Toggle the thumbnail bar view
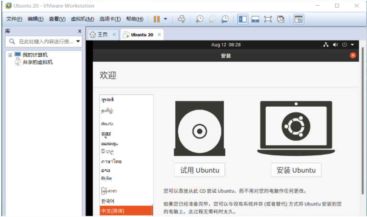 point(255,19)
